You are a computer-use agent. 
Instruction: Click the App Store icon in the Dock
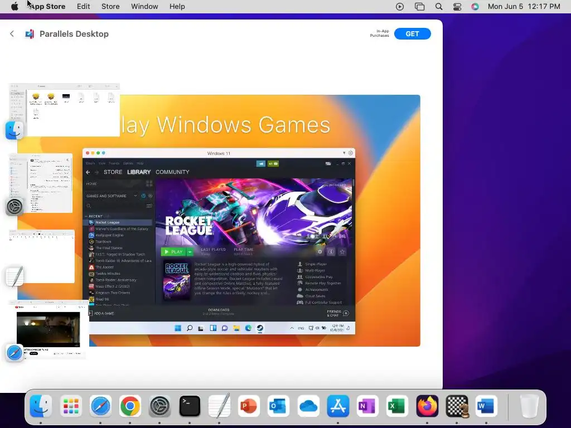[338, 406]
